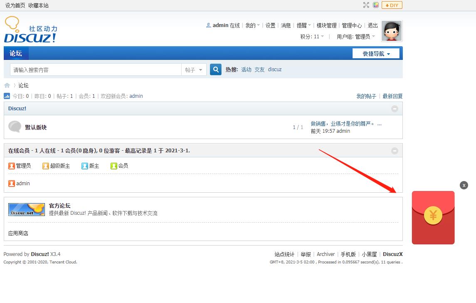Select the 论坛 navigation tab
Image resolution: width=476 pixels, height=303 pixels.
pyautogui.click(x=16, y=53)
